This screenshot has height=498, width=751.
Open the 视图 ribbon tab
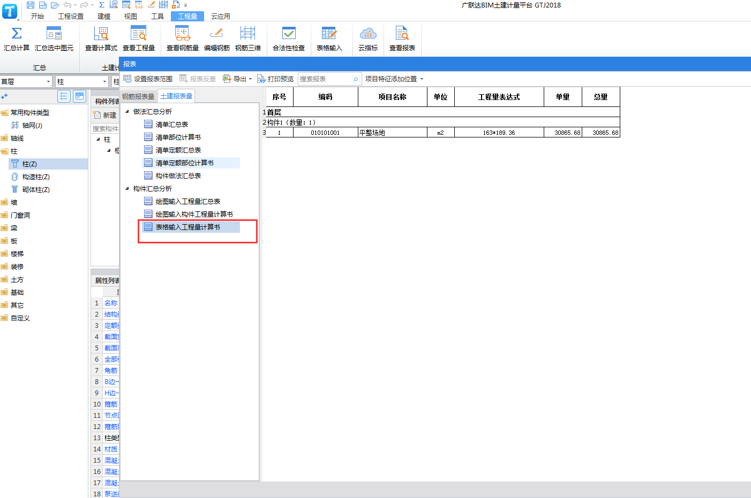tap(131, 16)
